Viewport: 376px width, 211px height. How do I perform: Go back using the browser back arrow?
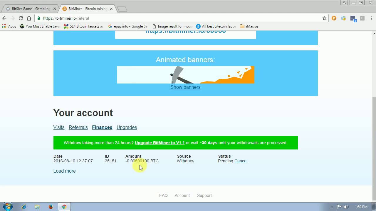click(x=4, y=18)
